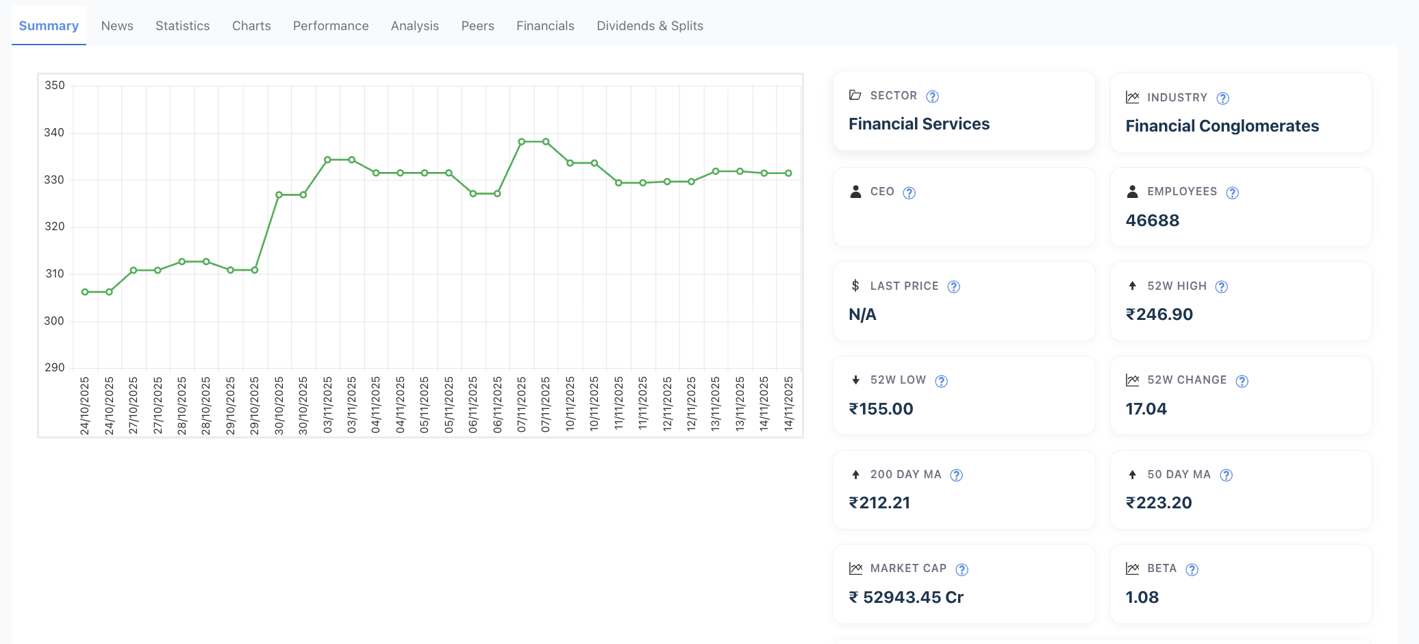Click the EMPLOYEES help question icon
The image size is (1419, 644).
(x=1232, y=193)
